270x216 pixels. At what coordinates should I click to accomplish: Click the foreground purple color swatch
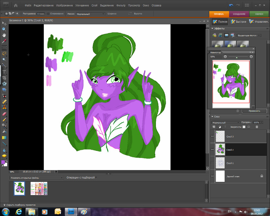[3, 162]
